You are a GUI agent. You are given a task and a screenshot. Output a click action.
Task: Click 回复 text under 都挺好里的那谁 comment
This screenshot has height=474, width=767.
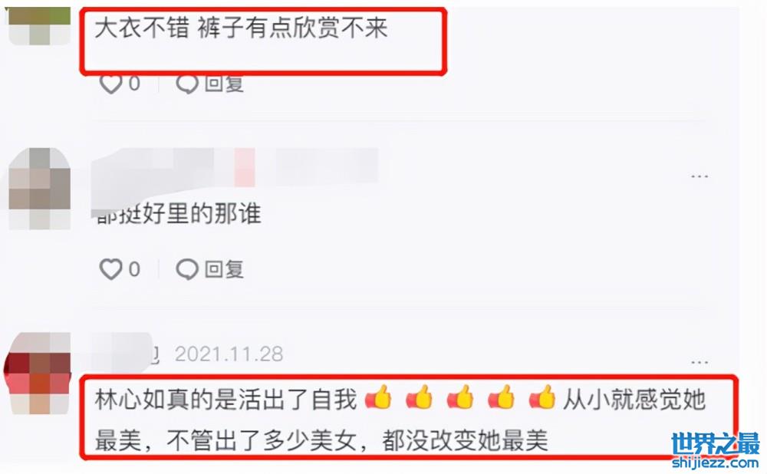point(224,269)
